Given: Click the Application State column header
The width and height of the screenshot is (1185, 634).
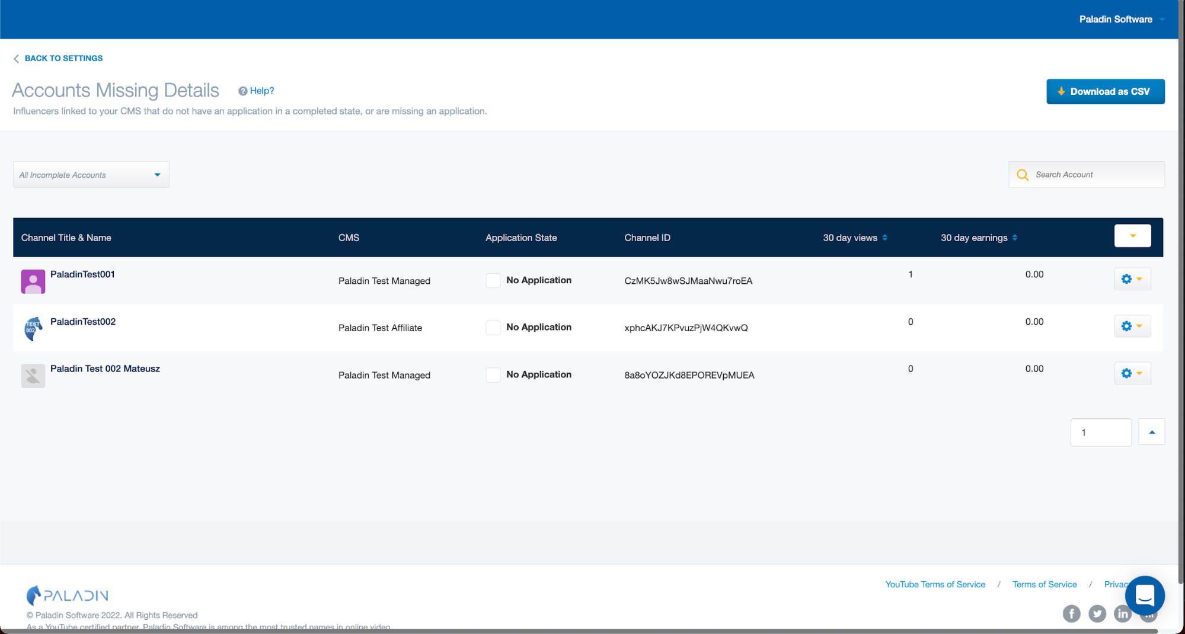Looking at the screenshot, I should 521,238.
